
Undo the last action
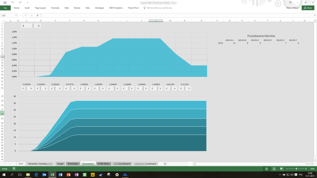[13, 2]
